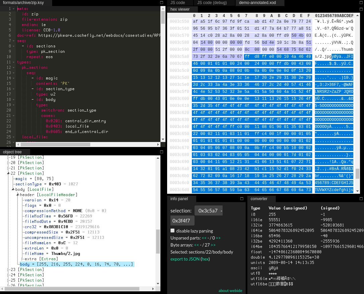
Task: Maximize the converter panel
Action: [361, 199]
